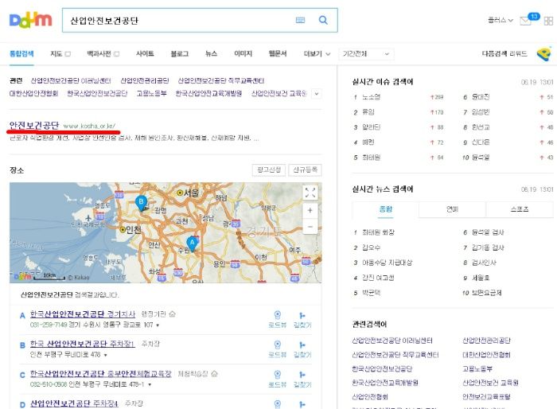Select the 스포츠 news keyword tab
557x409 pixels.
[x=520, y=209]
